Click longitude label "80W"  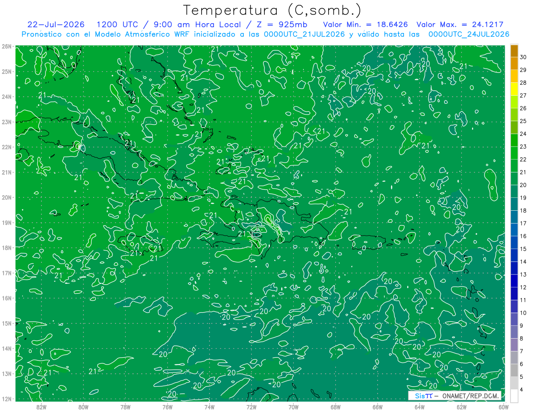83,407
